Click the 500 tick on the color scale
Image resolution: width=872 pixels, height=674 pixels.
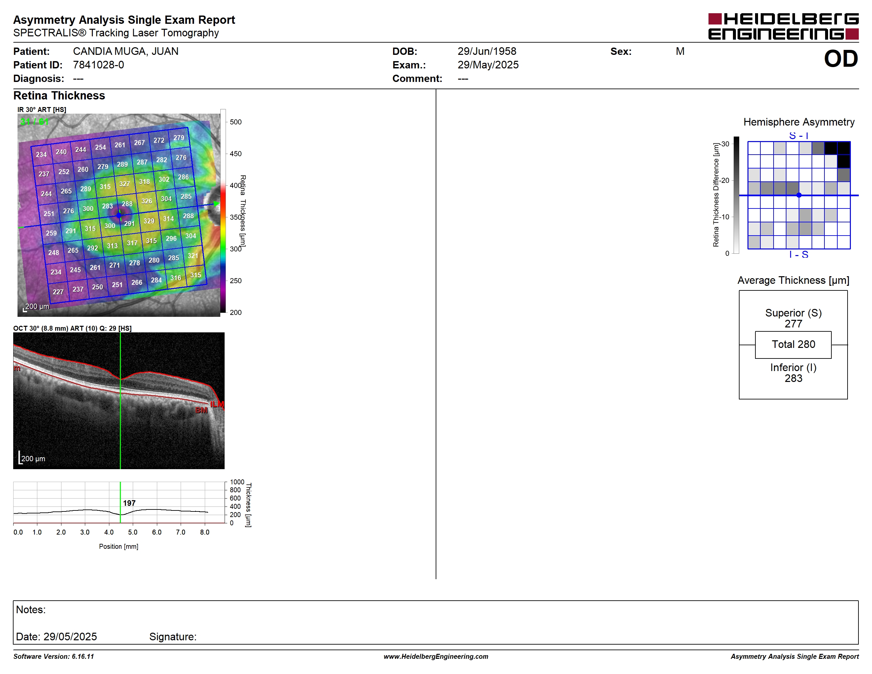[236, 122]
